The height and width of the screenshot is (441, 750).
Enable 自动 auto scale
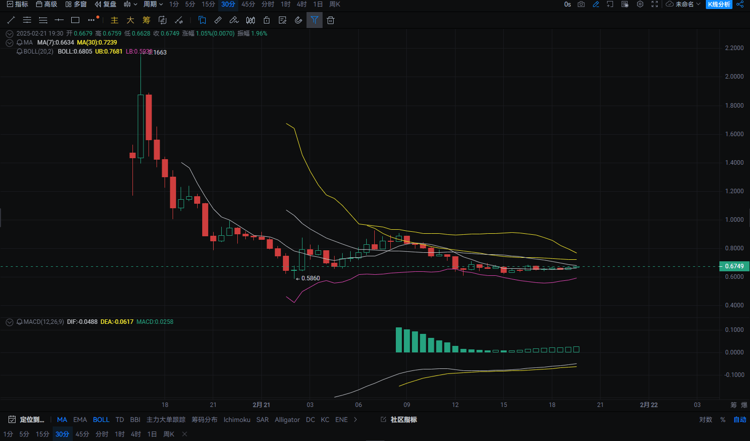pyautogui.click(x=740, y=419)
